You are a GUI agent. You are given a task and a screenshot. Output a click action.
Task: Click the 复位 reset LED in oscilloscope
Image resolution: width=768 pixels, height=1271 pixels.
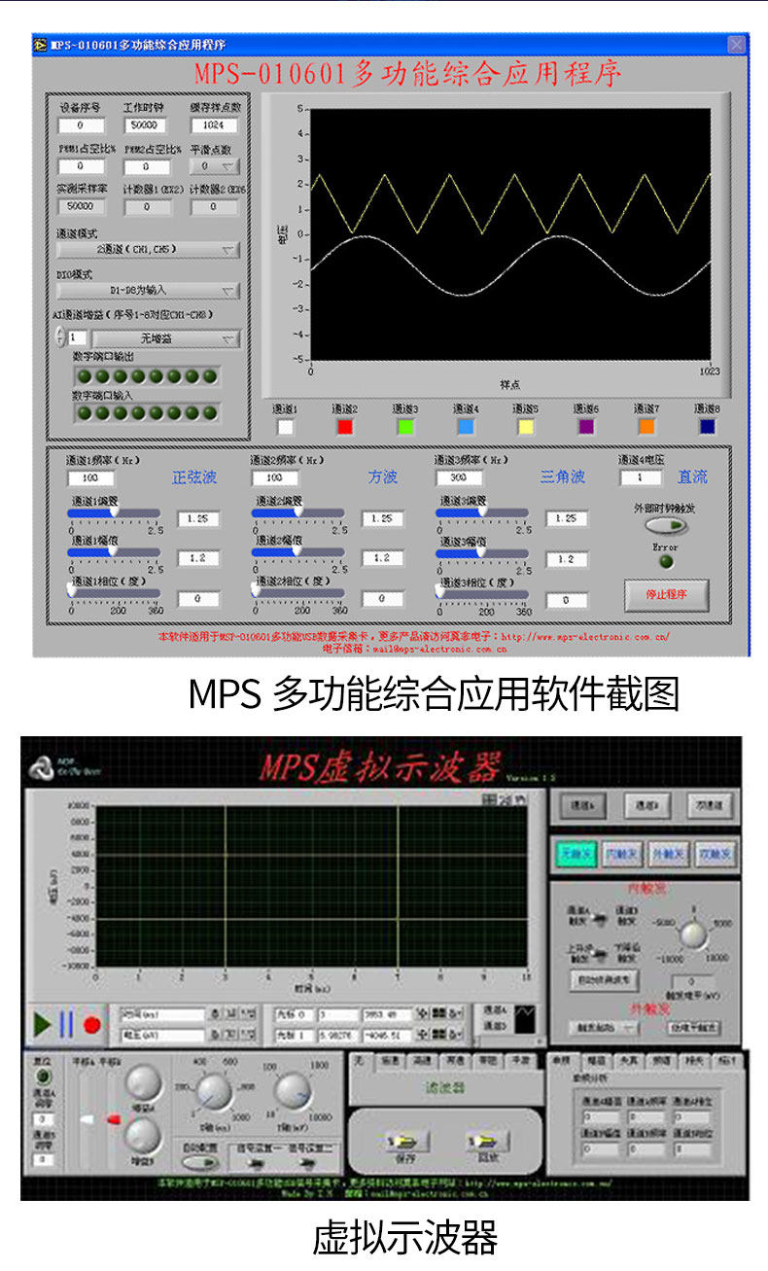(x=42, y=1077)
